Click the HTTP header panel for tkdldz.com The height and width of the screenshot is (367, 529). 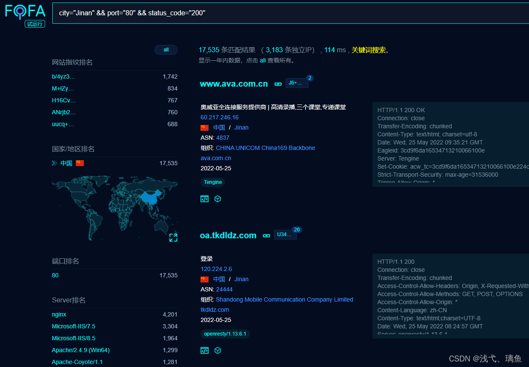pyautogui.click(x=451, y=296)
